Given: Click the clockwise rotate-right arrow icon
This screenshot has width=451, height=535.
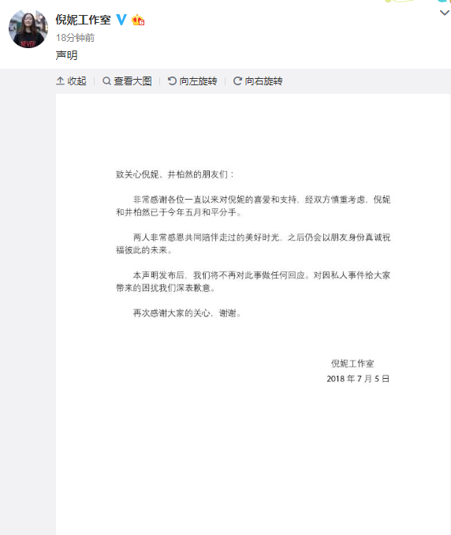Looking at the screenshot, I should [237, 80].
